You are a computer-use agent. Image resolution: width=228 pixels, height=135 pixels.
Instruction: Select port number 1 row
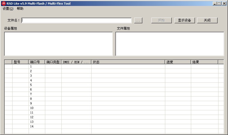[114, 66]
